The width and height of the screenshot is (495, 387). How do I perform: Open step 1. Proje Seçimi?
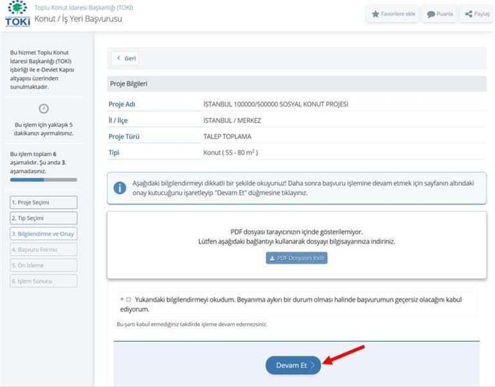tap(44, 203)
